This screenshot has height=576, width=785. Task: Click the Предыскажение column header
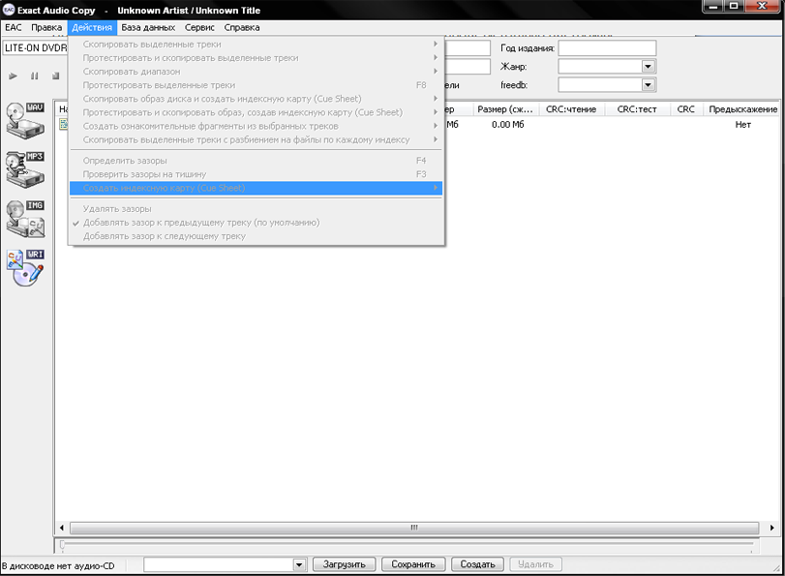[x=742, y=109]
